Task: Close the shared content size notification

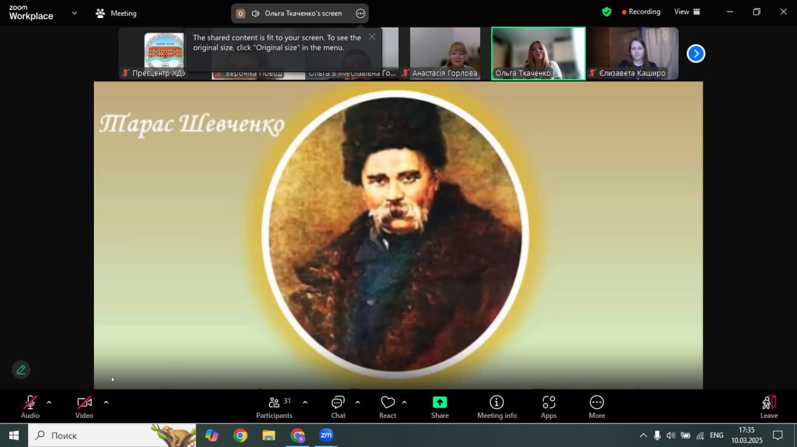Action: pos(372,37)
